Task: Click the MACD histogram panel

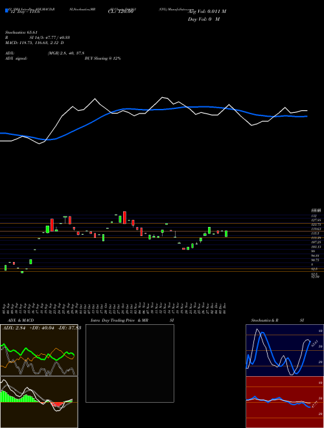Action: click(x=39, y=402)
